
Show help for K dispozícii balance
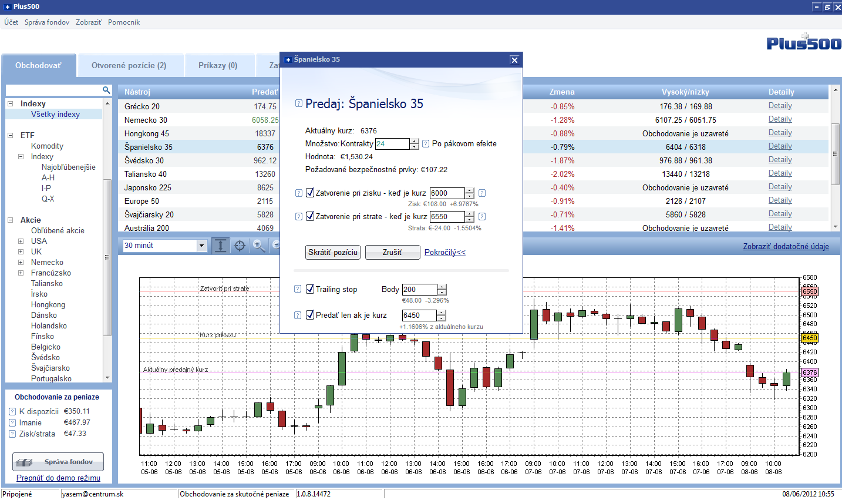[x=12, y=411]
